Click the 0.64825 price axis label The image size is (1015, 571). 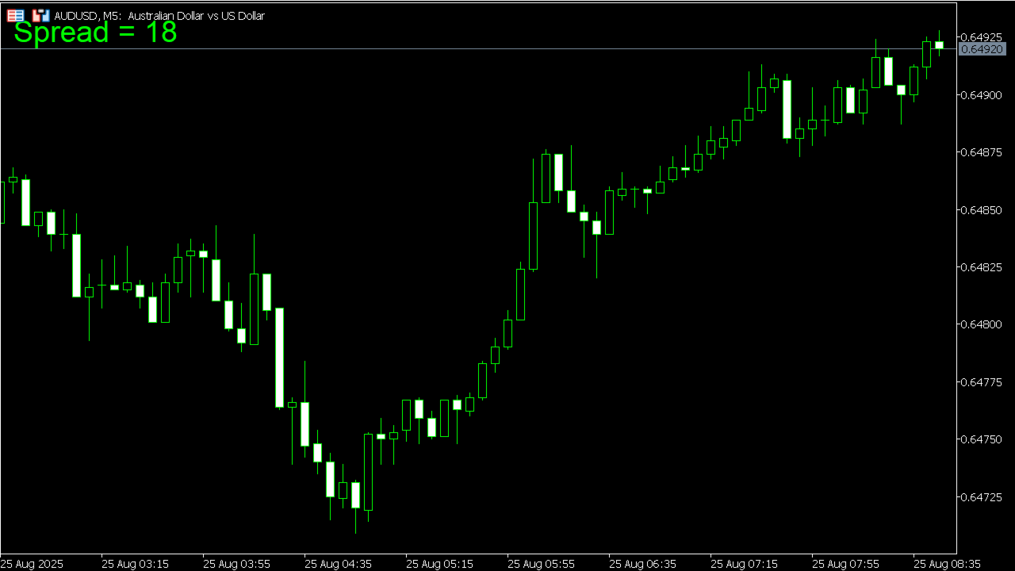[982, 267]
